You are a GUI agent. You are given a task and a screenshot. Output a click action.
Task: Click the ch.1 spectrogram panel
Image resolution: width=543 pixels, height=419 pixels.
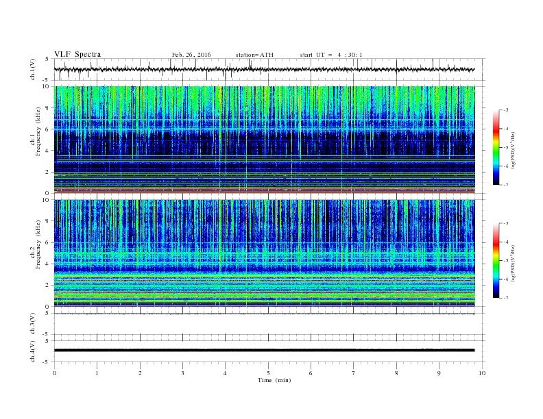264,140
